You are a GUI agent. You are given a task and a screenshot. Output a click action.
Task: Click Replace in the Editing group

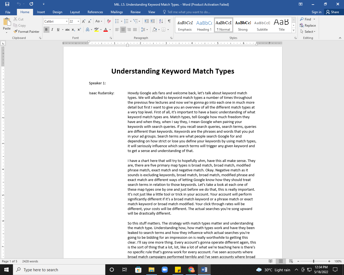308,26
